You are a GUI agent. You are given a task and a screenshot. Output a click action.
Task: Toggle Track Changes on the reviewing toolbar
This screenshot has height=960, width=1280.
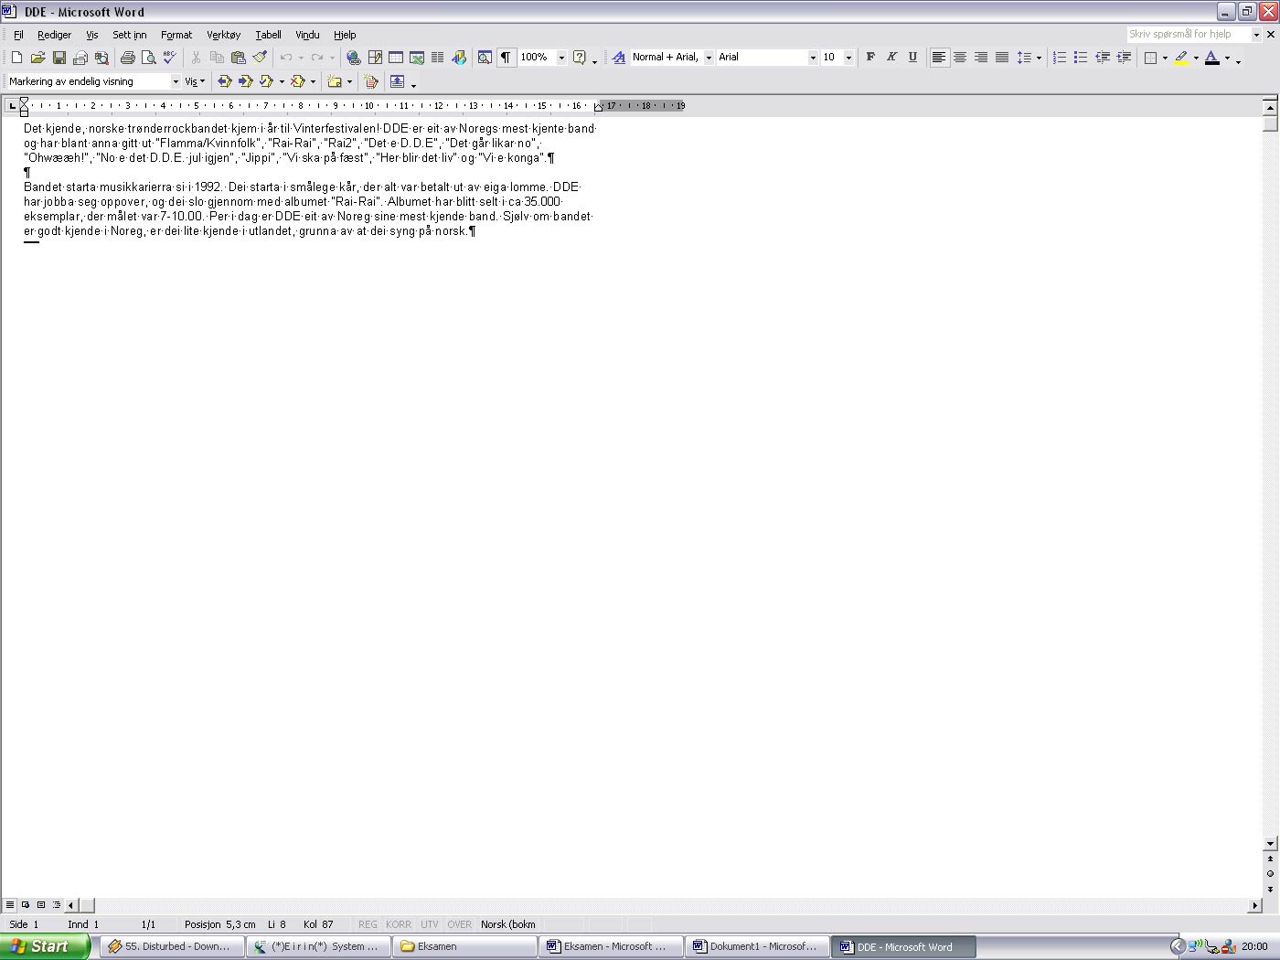coord(371,81)
